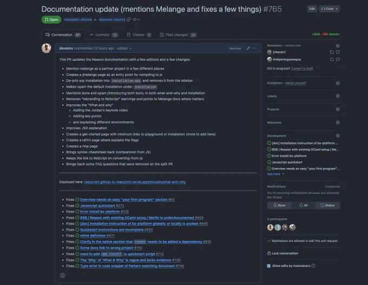Viewport: 368px width, 285px height.
Task: Open issue BSB / Reason with existing OCaml setup #404
Action: click(x=142, y=218)
